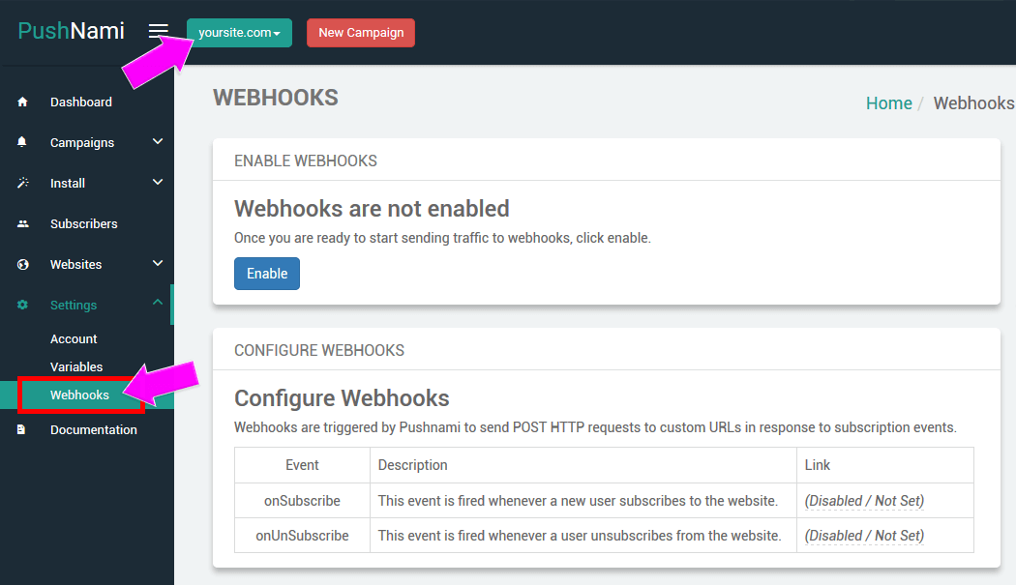Click the Settings gear icon
The height and width of the screenshot is (585, 1016).
pos(23,306)
